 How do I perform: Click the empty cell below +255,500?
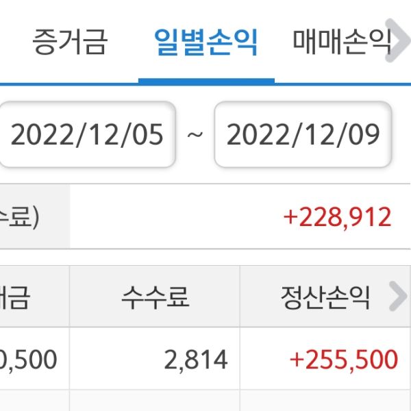tap(325, 401)
